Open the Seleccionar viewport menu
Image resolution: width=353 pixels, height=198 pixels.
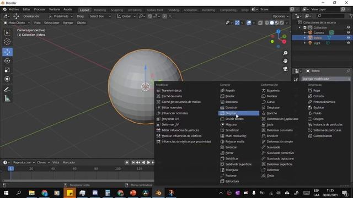click(x=51, y=23)
